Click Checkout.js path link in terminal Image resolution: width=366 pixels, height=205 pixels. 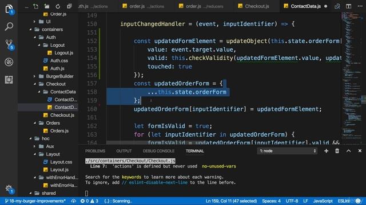(130, 161)
